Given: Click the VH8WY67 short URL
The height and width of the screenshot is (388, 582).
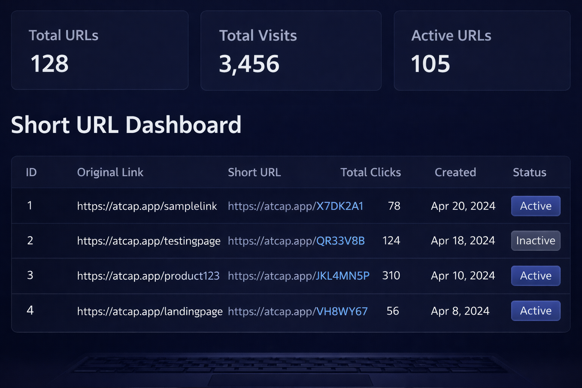Looking at the screenshot, I should point(297,311).
